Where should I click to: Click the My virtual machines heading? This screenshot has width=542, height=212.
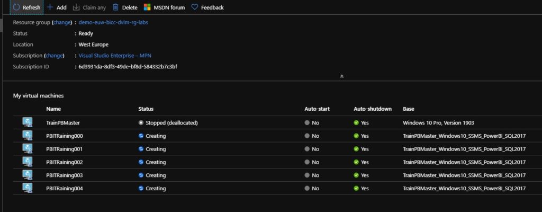click(x=38, y=95)
